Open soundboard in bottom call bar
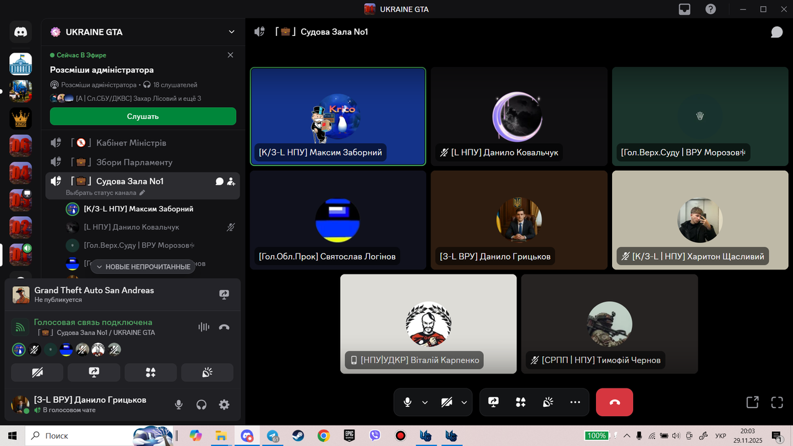This screenshot has height=446, width=793. tap(548, 402)
